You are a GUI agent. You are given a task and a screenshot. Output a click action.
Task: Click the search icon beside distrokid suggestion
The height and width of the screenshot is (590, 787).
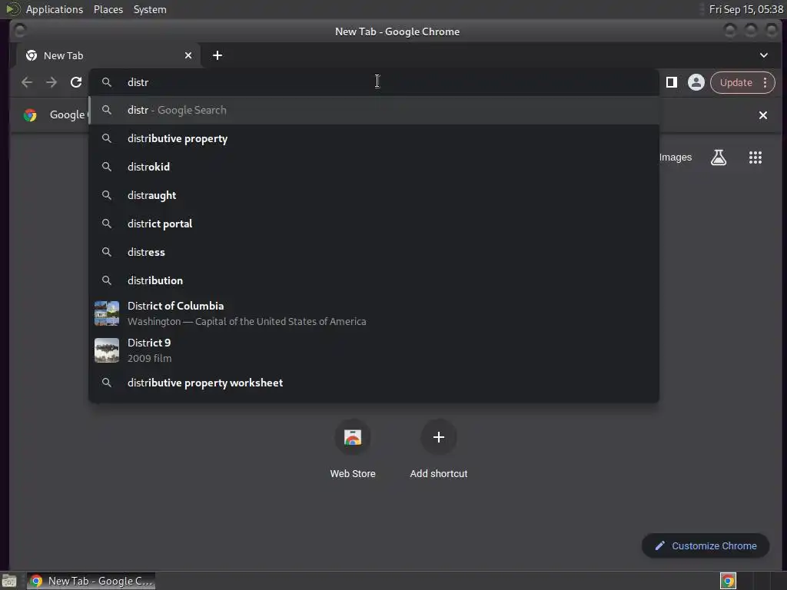pos(106,167)
